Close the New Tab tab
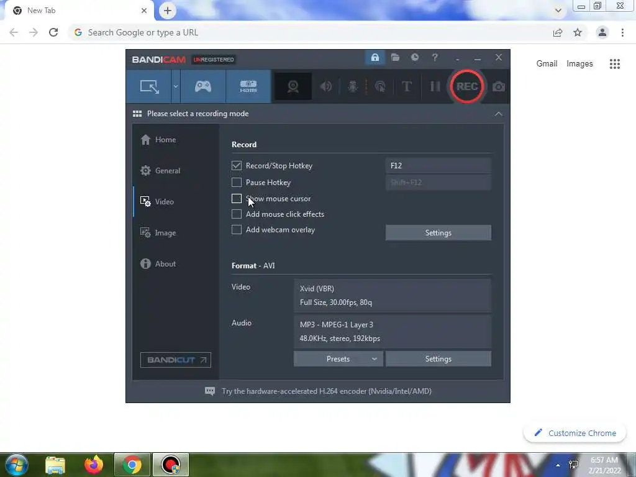The image size is (636, 477). (144, 11)
